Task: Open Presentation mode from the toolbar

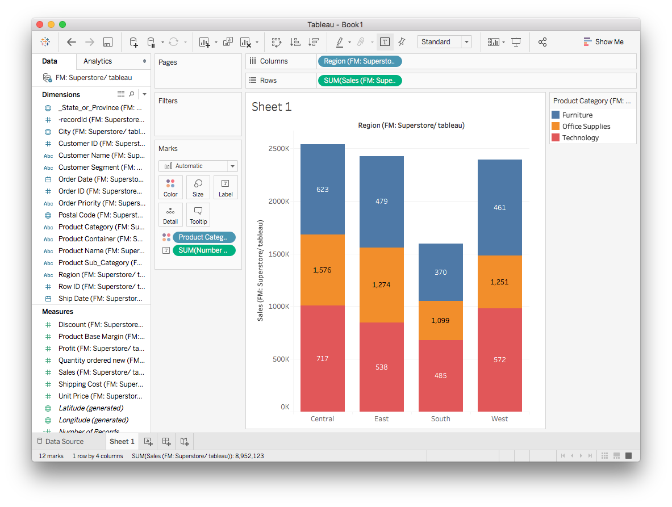Action: (x=516, y=42)
